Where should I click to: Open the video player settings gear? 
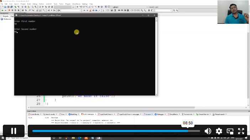tap(219, 131)
